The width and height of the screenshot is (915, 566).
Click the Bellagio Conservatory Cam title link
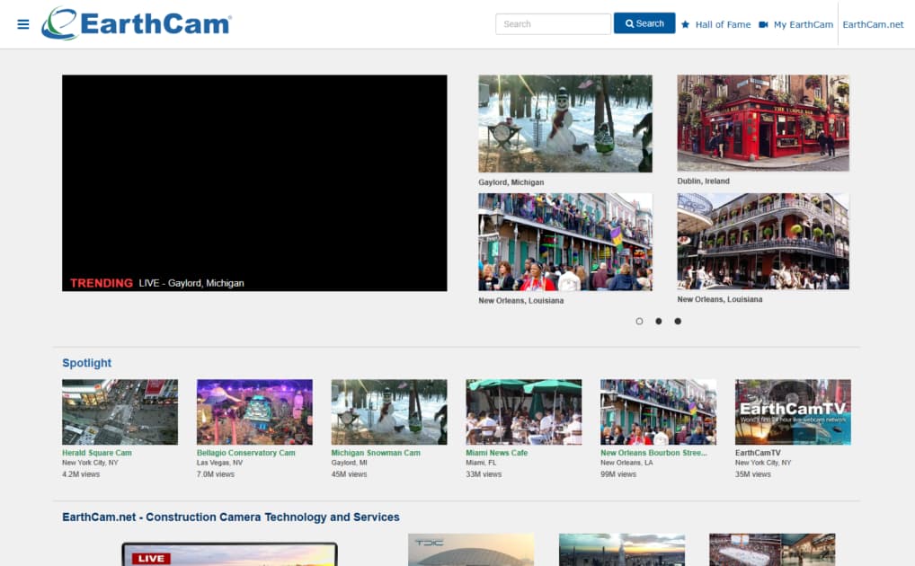pos(245,453)
